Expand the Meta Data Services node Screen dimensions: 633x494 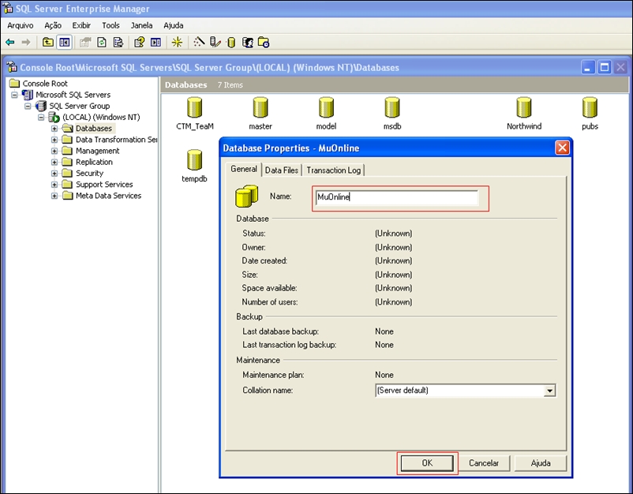click(x=54, y=196)
